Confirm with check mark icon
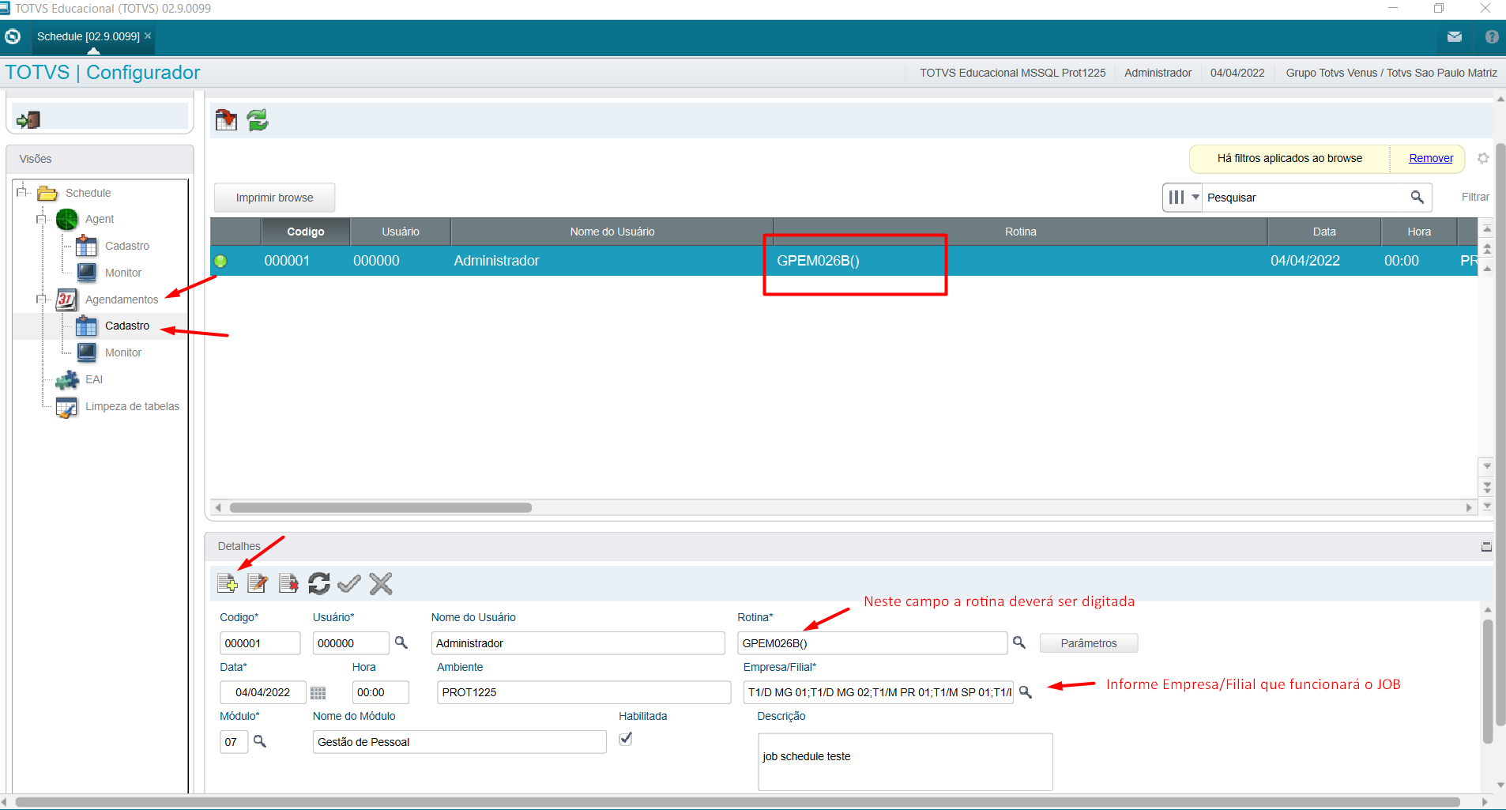This screenshot has height=810, width=1506. pos(349,583)
